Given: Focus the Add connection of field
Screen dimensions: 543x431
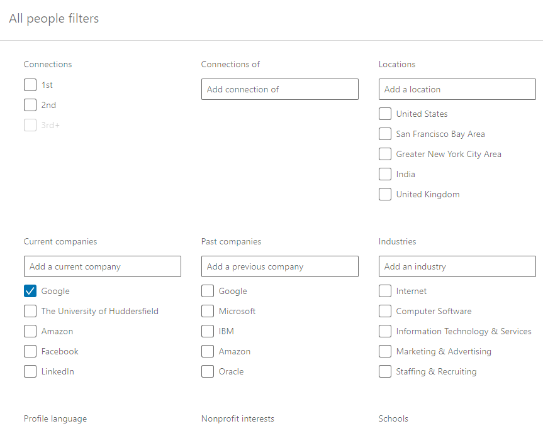Looking at the screenshot, I should click(x=280, y=89).
